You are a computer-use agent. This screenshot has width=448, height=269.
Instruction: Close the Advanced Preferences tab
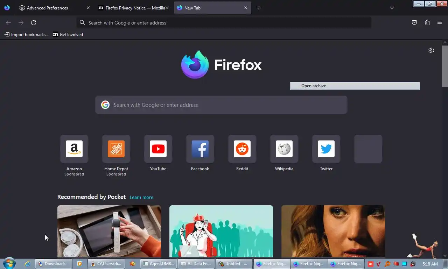pyautogui.click(x=88, y=8)
